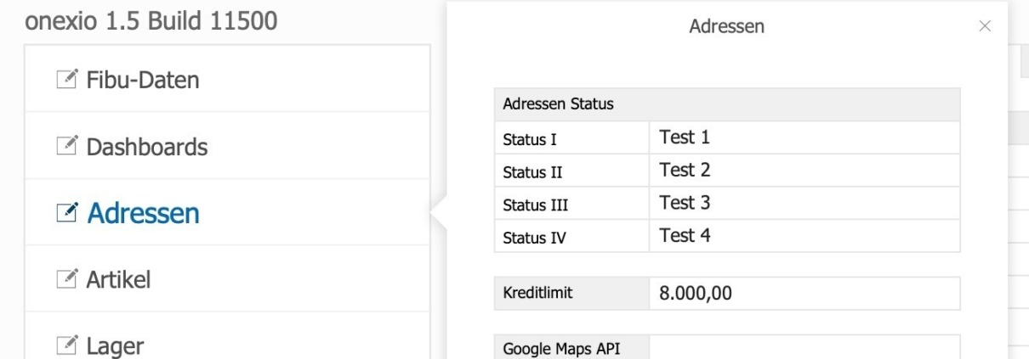The image size is (1029, 359).
Task: Click the Adressen Status section header
Action: [x=726, y=104]
